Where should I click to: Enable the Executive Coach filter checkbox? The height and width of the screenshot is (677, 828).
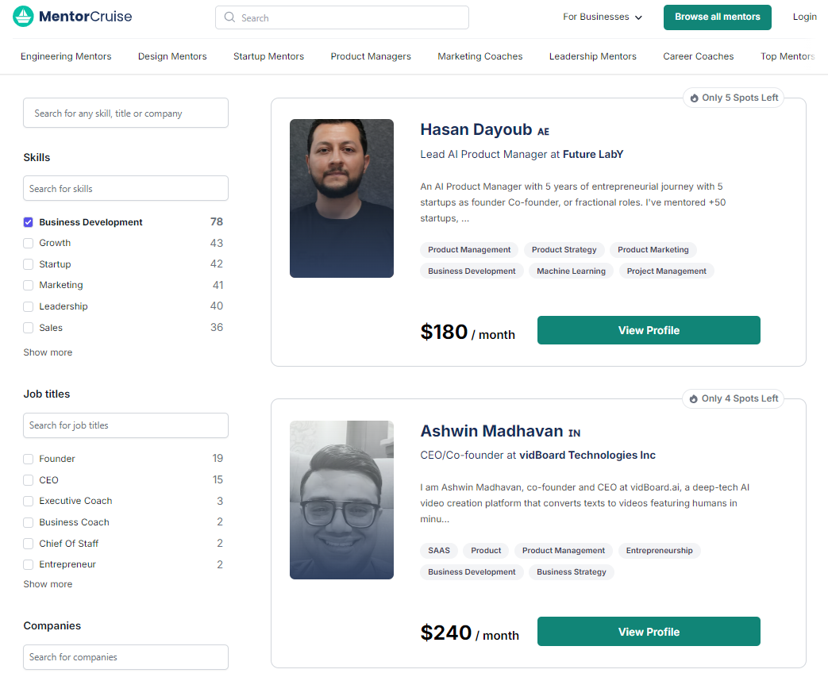28,501
